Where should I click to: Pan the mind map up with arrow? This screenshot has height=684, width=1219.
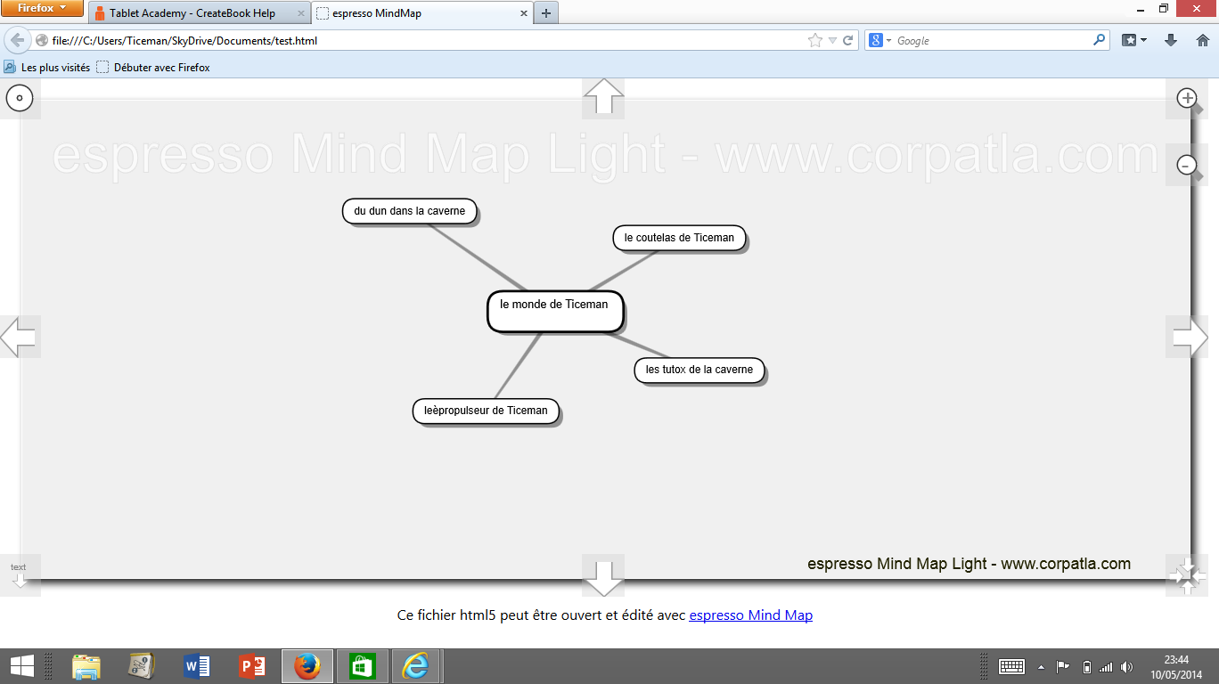603,97
